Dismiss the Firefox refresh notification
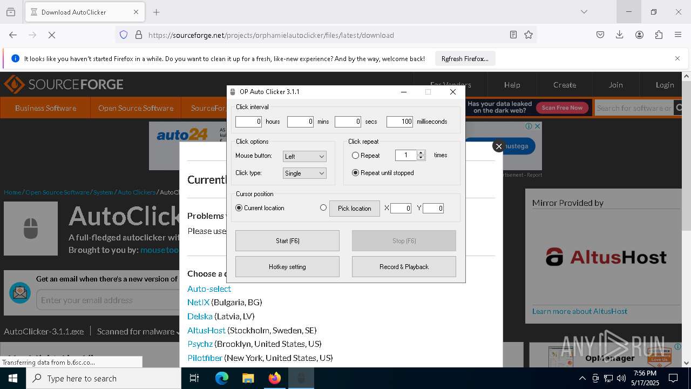 click(678, 58)
